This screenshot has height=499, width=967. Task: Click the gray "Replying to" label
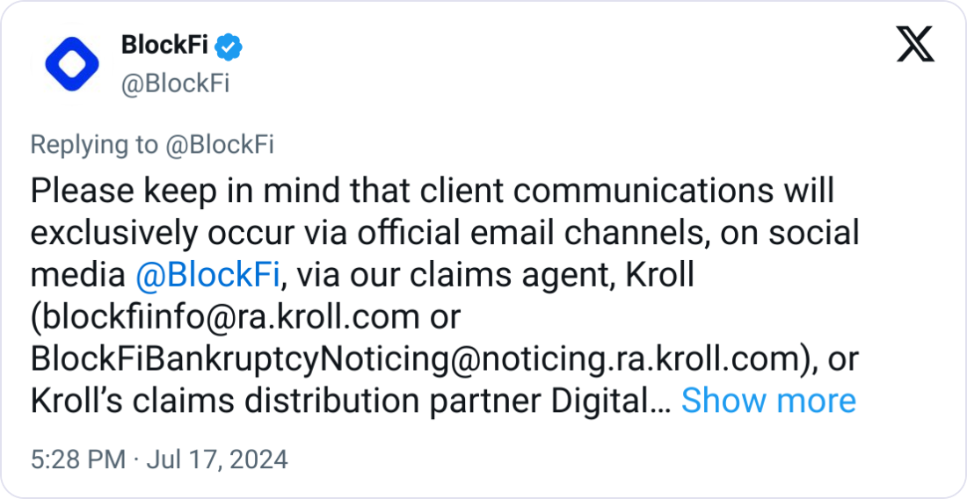[94, 145]
